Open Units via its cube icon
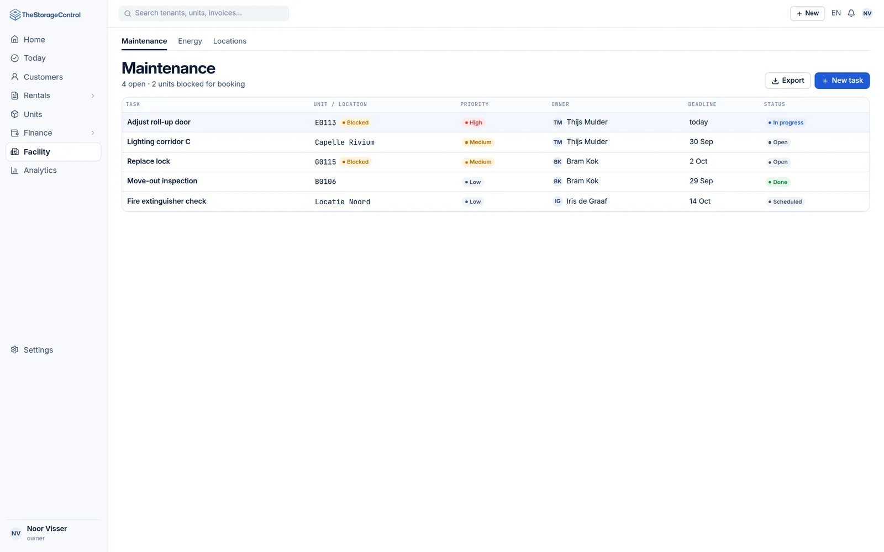The height and width of the screenshot is (552, 884). pos(15,114)
